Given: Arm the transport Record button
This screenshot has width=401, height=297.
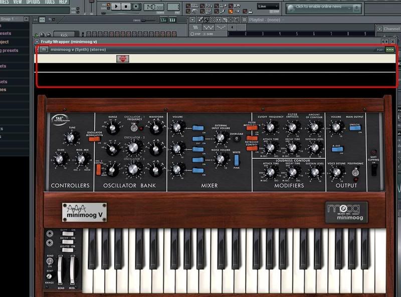Looking at the screenshot, I should pos(136,7).
